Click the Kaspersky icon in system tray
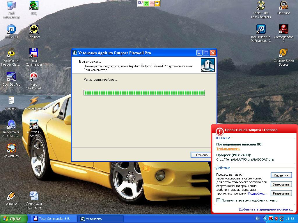Viewport: 298px width, 223px height. click(271, 219)
